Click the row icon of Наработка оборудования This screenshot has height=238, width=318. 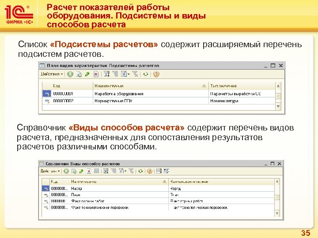pos(47,94)
